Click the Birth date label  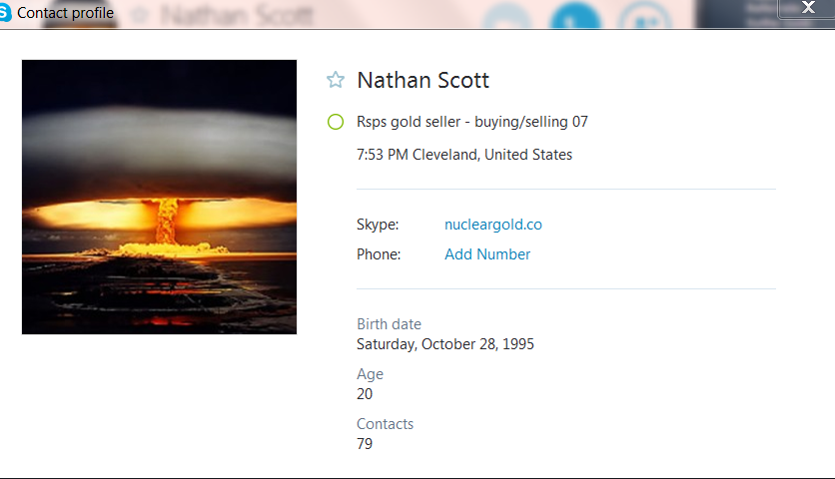pos(389,324)
